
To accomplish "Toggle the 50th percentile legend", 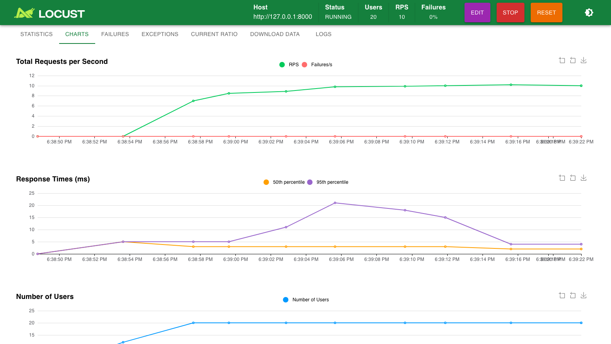I will pyautogui.click(x=284, y=182).
